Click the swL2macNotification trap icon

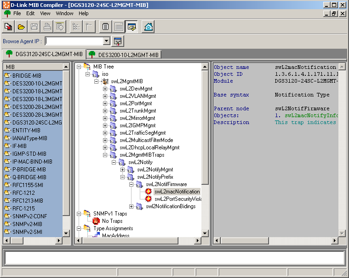149,192
